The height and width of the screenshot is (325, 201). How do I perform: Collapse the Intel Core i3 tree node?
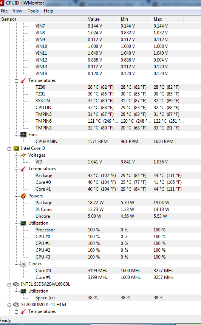click(x=9, y=149)
